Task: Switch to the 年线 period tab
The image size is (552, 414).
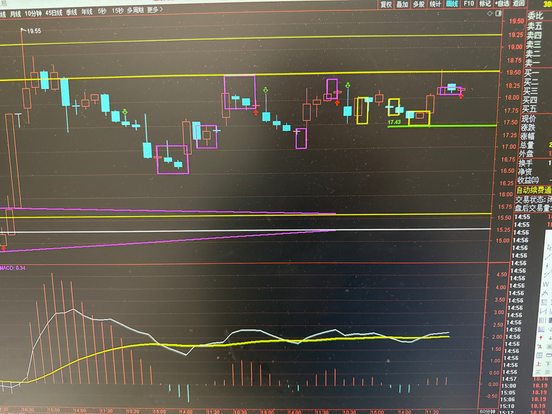Action: pyautogui.click(x=87, y=12)
